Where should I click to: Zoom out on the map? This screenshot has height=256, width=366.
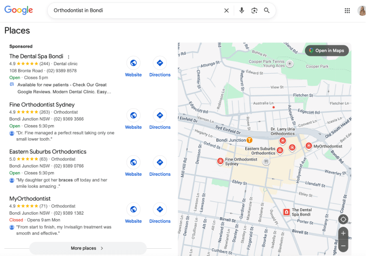point(343,246)
